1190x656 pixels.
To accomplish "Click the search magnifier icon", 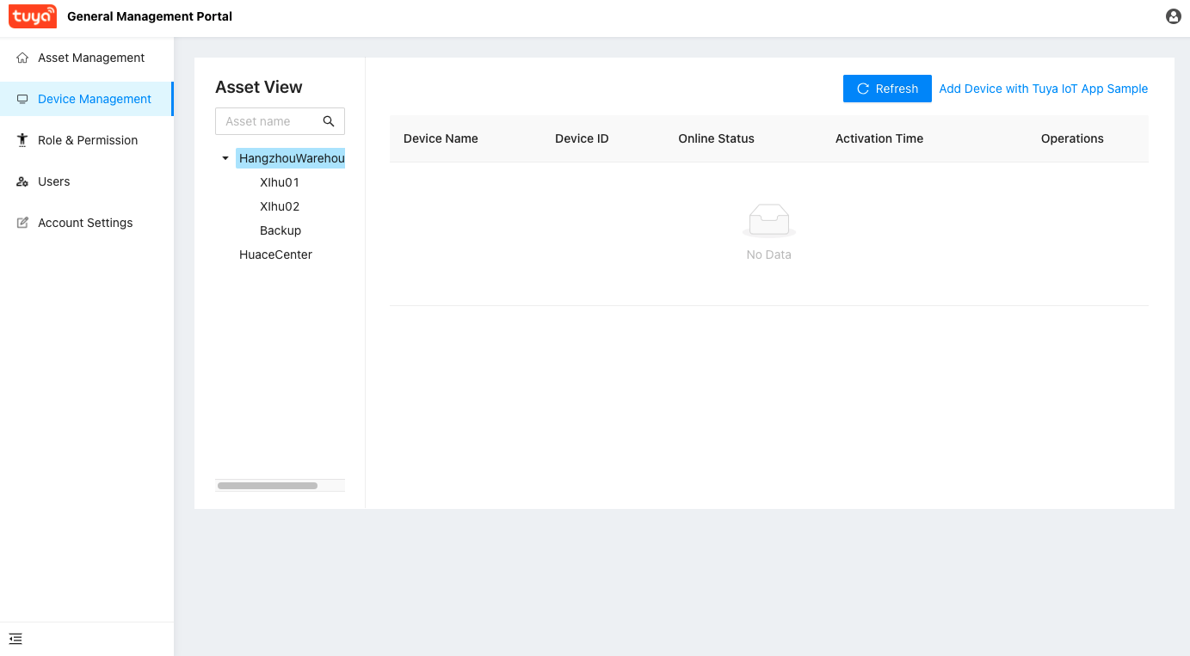I will [x=329, y=121].
